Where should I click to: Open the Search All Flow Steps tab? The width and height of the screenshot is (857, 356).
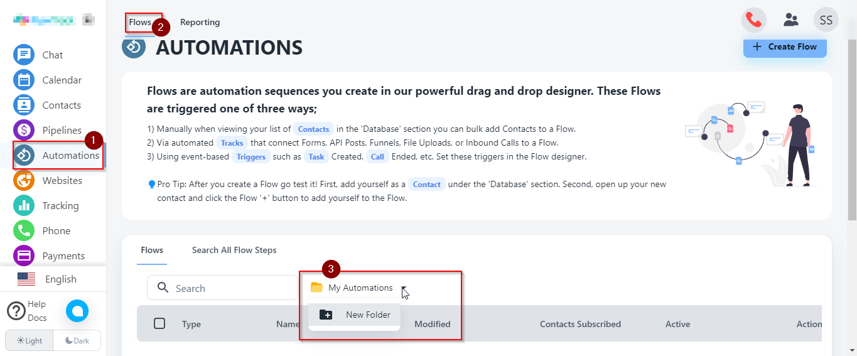click(234, 250)
